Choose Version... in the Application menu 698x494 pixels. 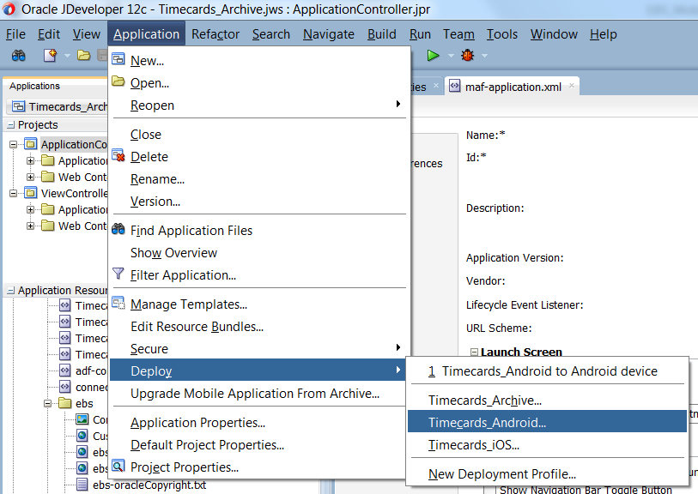pos(258,202)
